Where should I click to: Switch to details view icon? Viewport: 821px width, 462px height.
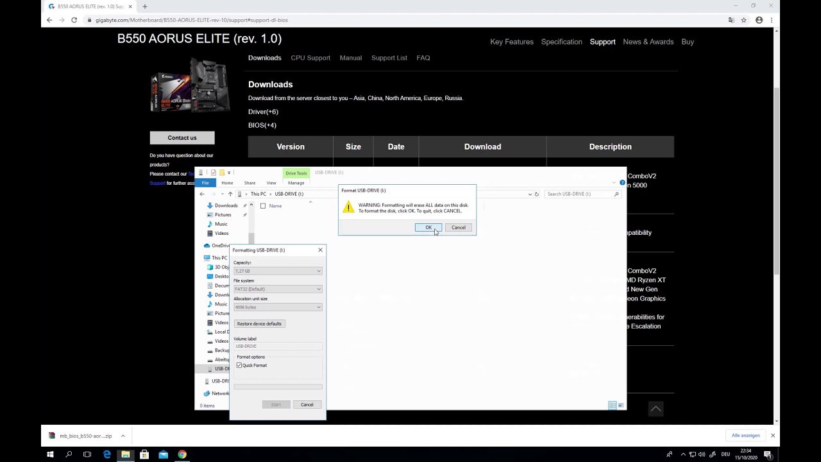[613, 406]
